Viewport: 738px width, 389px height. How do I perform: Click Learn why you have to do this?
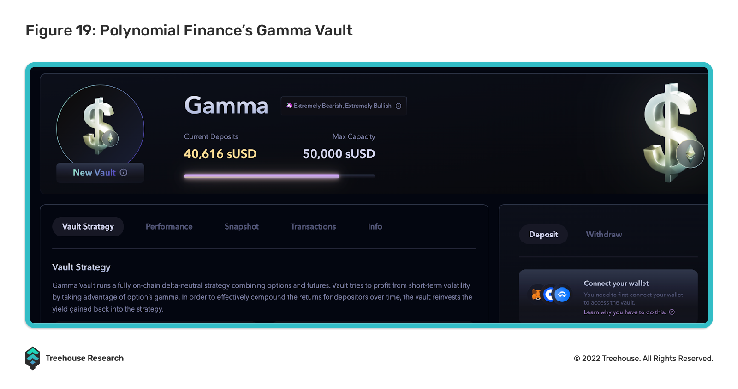625,312
